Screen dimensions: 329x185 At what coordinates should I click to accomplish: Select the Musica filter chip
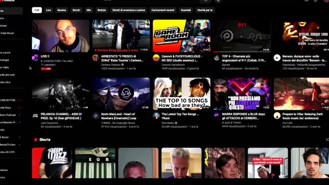click(x=62, y=10)
